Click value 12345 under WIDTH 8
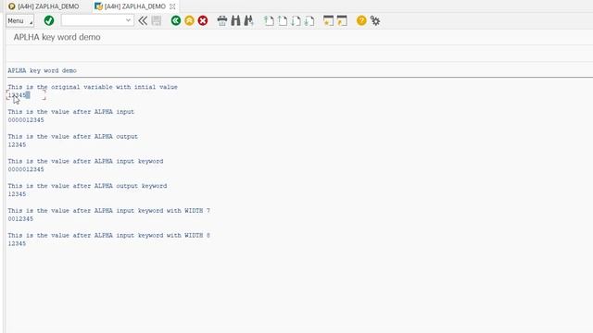This screenshot has height=333, width=593. coord(17,244)
